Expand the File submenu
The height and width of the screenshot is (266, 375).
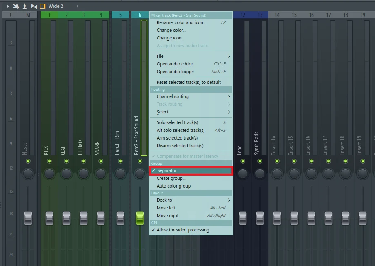191,56
